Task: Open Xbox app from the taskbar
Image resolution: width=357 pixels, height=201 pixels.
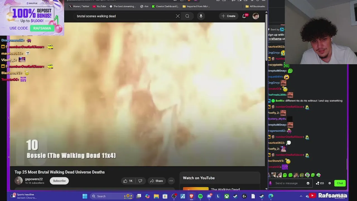Action: point(227,196)
